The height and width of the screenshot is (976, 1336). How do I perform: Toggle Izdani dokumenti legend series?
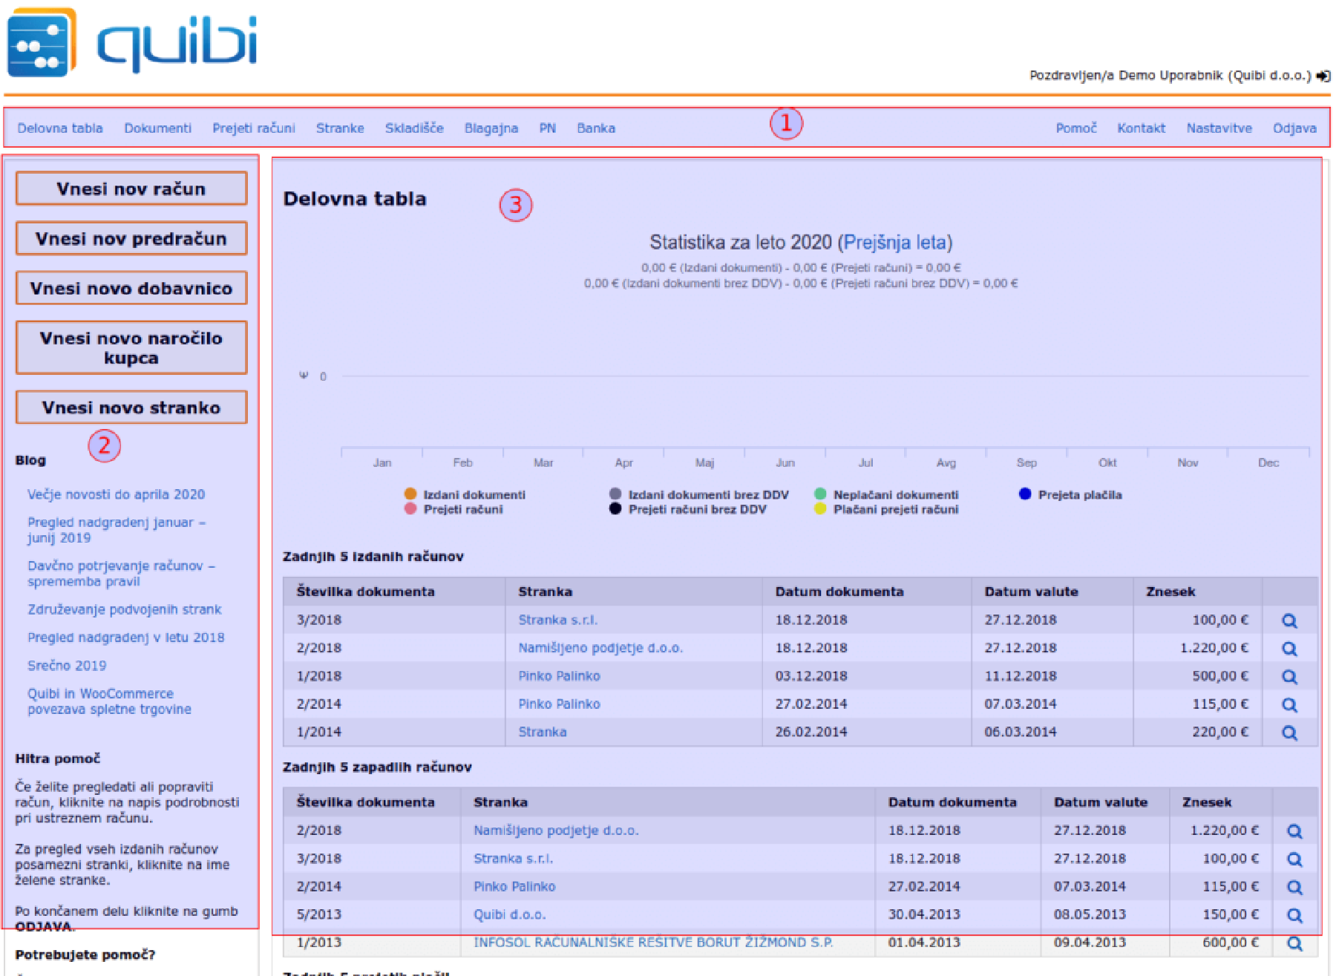click(x=474, y=494)
